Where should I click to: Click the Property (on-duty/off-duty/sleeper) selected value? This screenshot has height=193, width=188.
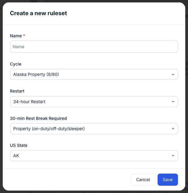click(x=49, y=129)
